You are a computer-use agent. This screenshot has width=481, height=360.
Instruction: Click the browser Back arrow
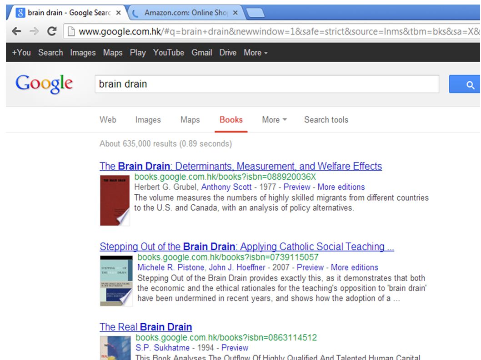pyautogui.click(x=16, y=31)
